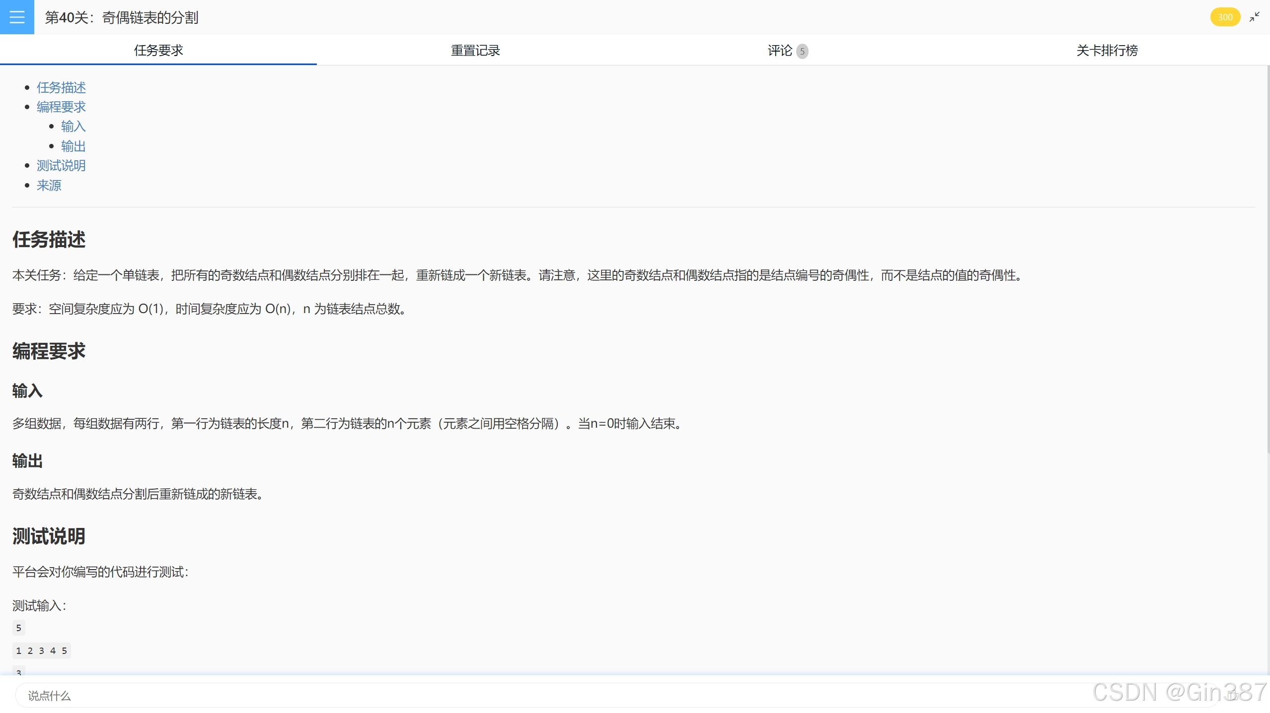The height and width of the screenshot is (713, 1270).
Task: Open the 关卡排行榜 tab
Action: (1107, 50)
